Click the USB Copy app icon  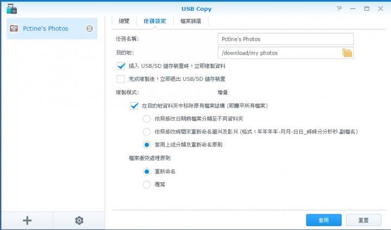click(11, 9)
